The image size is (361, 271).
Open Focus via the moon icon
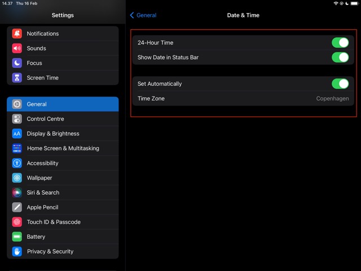(17, 63)
